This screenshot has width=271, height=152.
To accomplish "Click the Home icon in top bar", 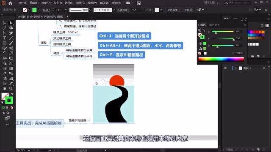I will pyautogui.click(x=10, y=3).
